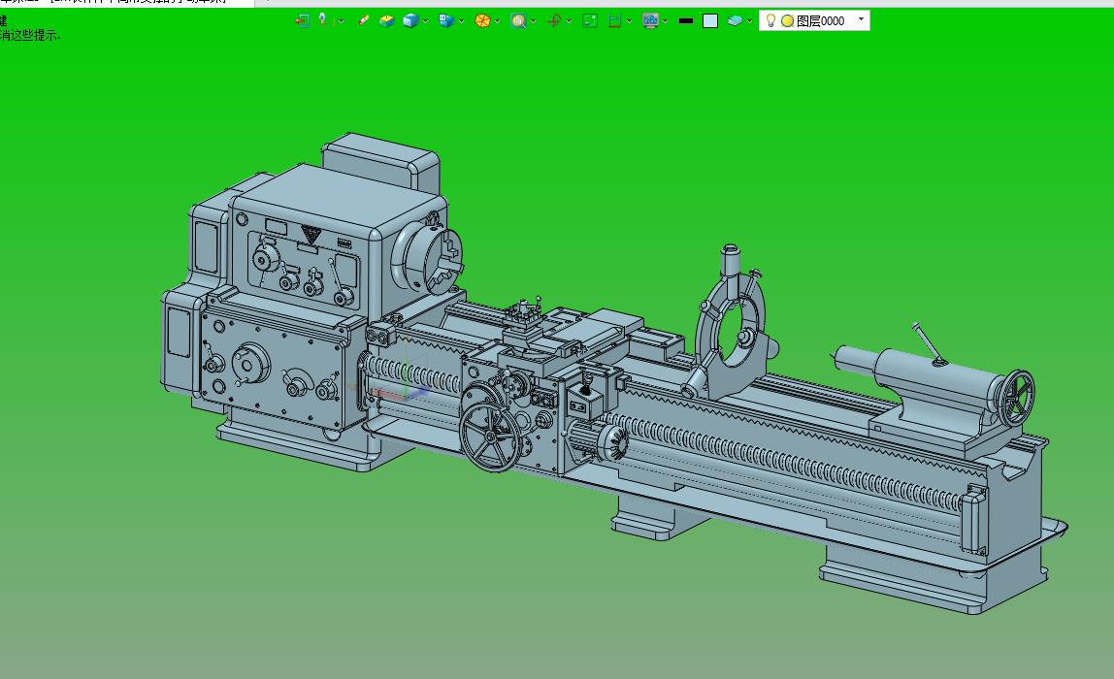Click the magnifier zoom icon

tap(518, 20)
